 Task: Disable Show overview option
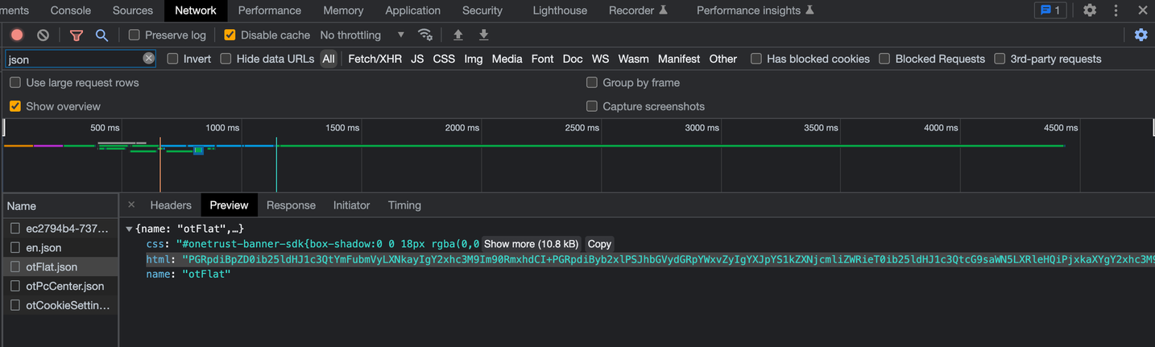(x=15, y=106)
